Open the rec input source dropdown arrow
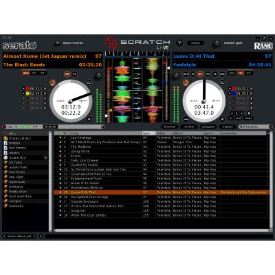 (x=16, y=126)
